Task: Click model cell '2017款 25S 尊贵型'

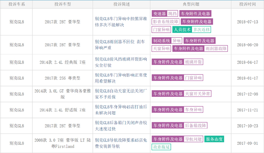Action: [x=62, y=78]
